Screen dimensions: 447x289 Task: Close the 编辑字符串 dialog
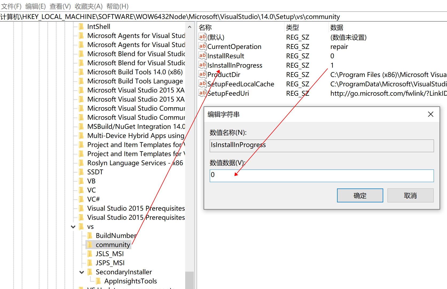click(430, 114)
